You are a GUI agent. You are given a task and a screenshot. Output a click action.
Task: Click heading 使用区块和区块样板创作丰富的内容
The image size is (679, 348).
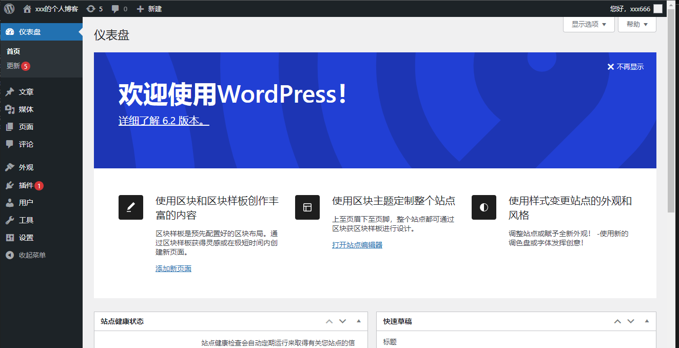pyautogui.click(x=217, y=207)
